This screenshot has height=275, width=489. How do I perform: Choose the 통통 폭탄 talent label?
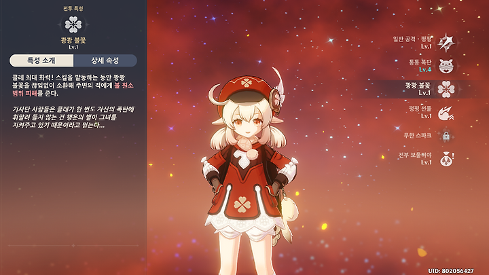pyautogui.click(x=420, y=62)
